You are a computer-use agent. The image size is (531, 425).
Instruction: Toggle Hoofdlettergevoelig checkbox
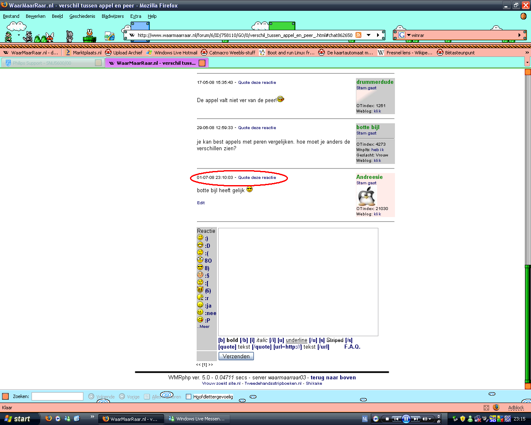point(188,396)
